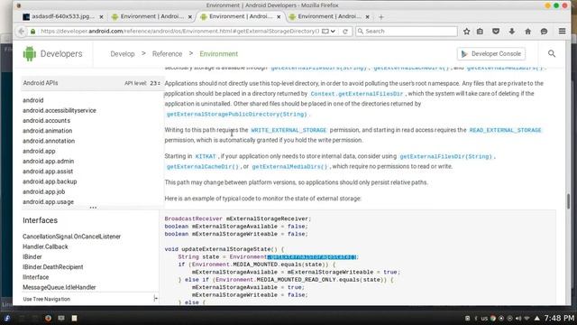Click the Pocket save icon
577x325 pixels.
(x=496, y=32)
